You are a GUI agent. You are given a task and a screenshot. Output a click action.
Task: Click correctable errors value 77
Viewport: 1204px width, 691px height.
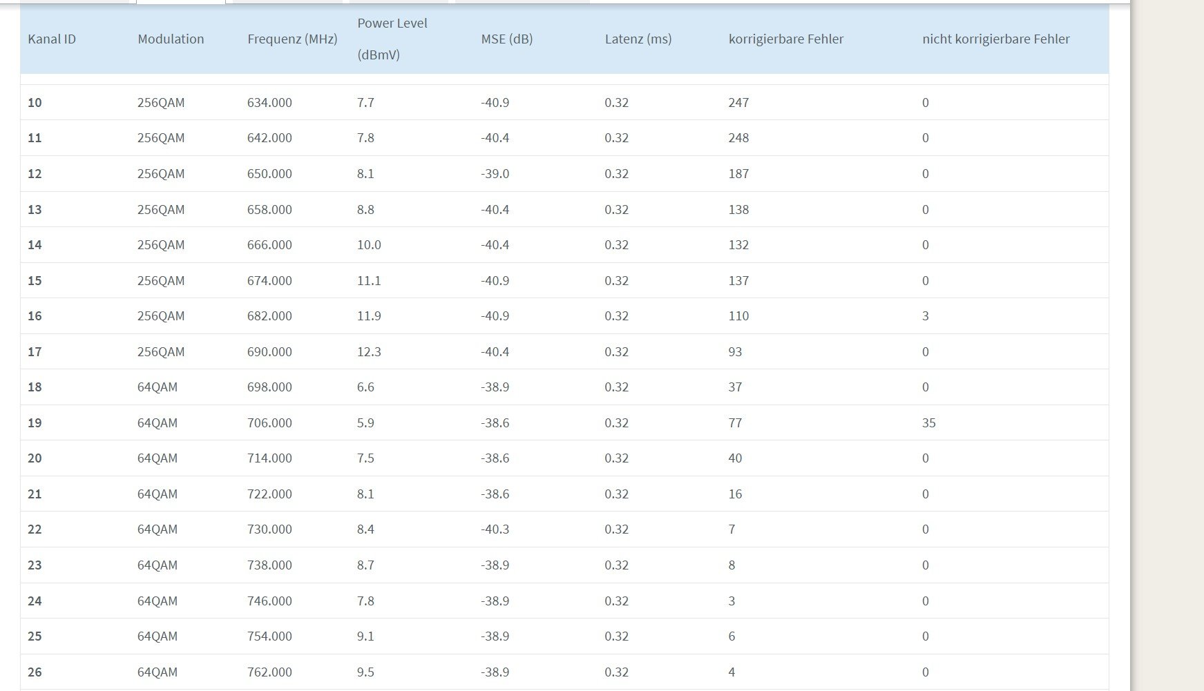[735, 423]
